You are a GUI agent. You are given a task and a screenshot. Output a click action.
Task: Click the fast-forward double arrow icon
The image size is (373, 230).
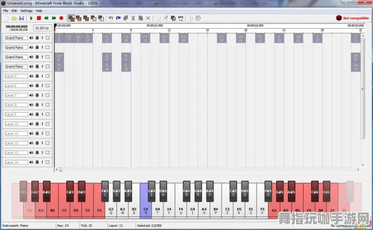pos(54,18)
